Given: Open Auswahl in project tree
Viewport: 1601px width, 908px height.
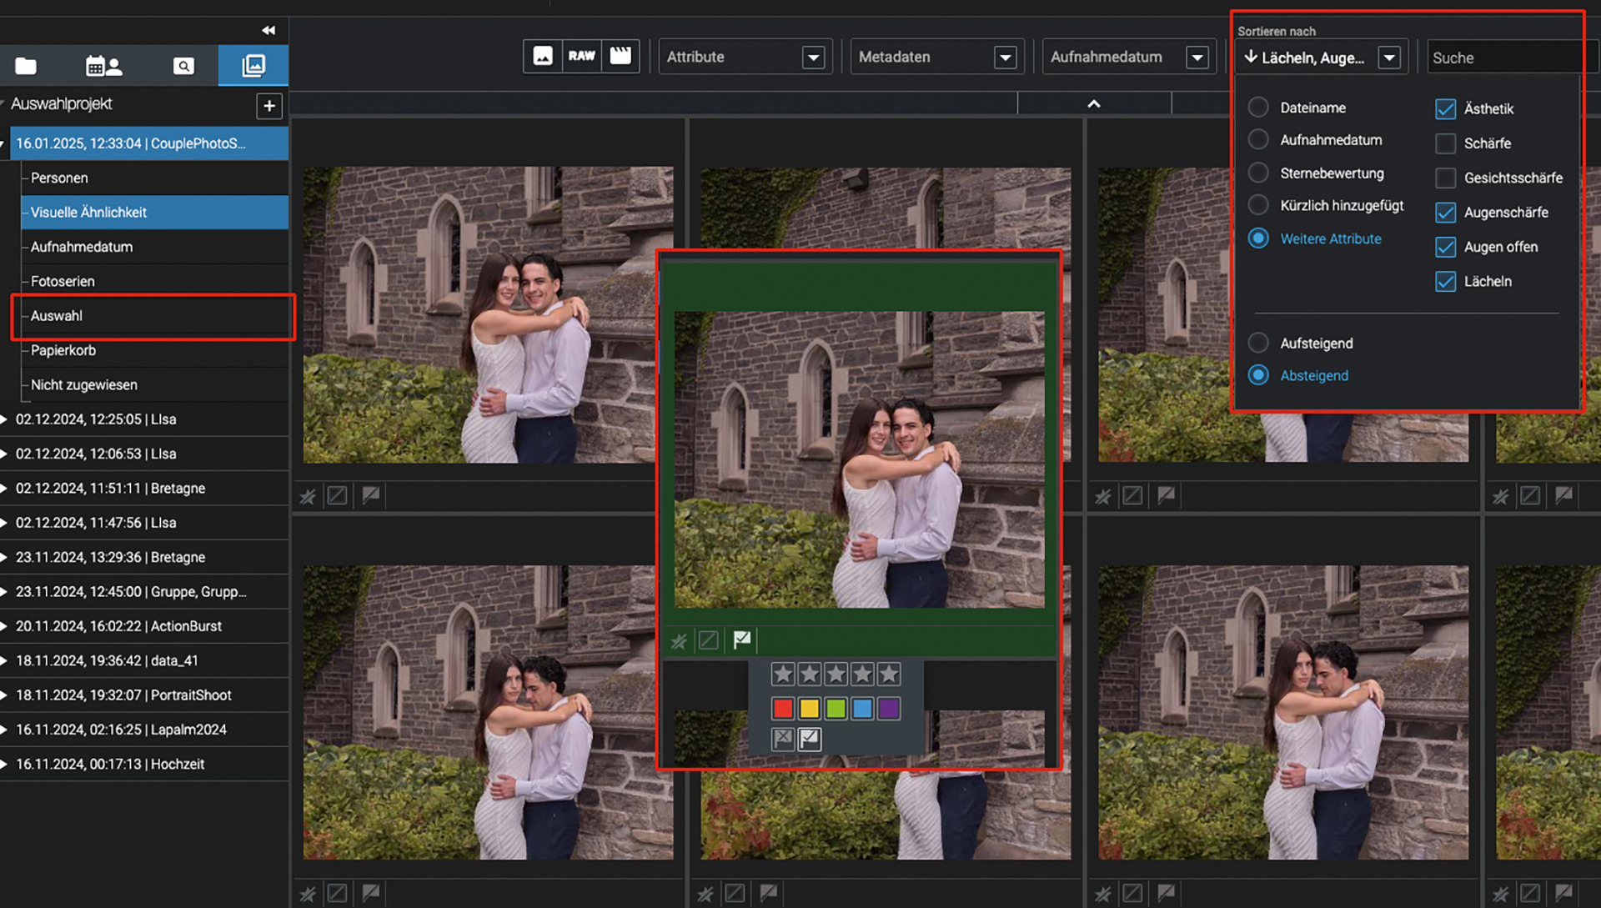Looking at the screenshot, I should pyautogui.click(x=57, y=316).
